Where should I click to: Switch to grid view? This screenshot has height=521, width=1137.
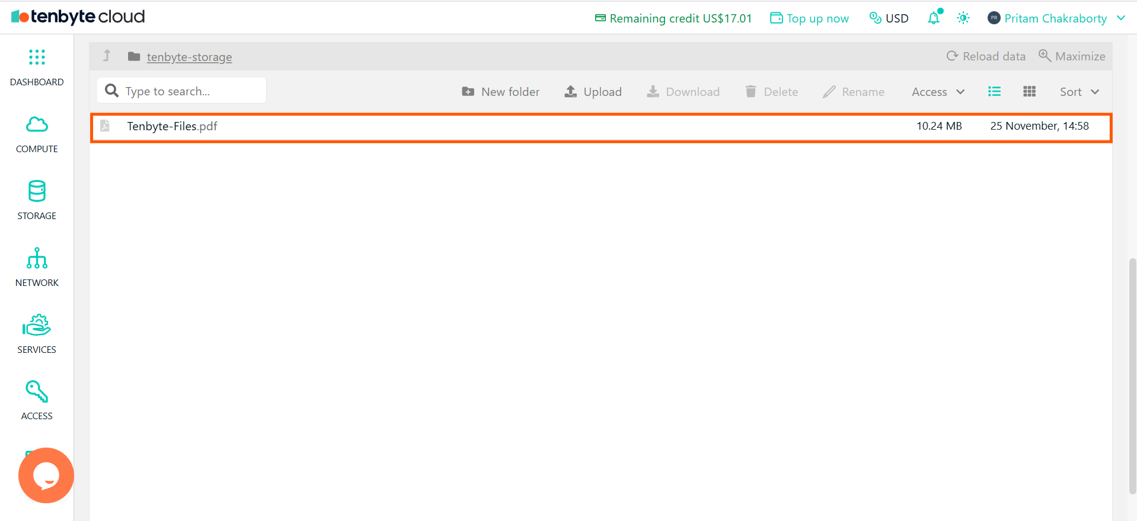click(1029, 91)
